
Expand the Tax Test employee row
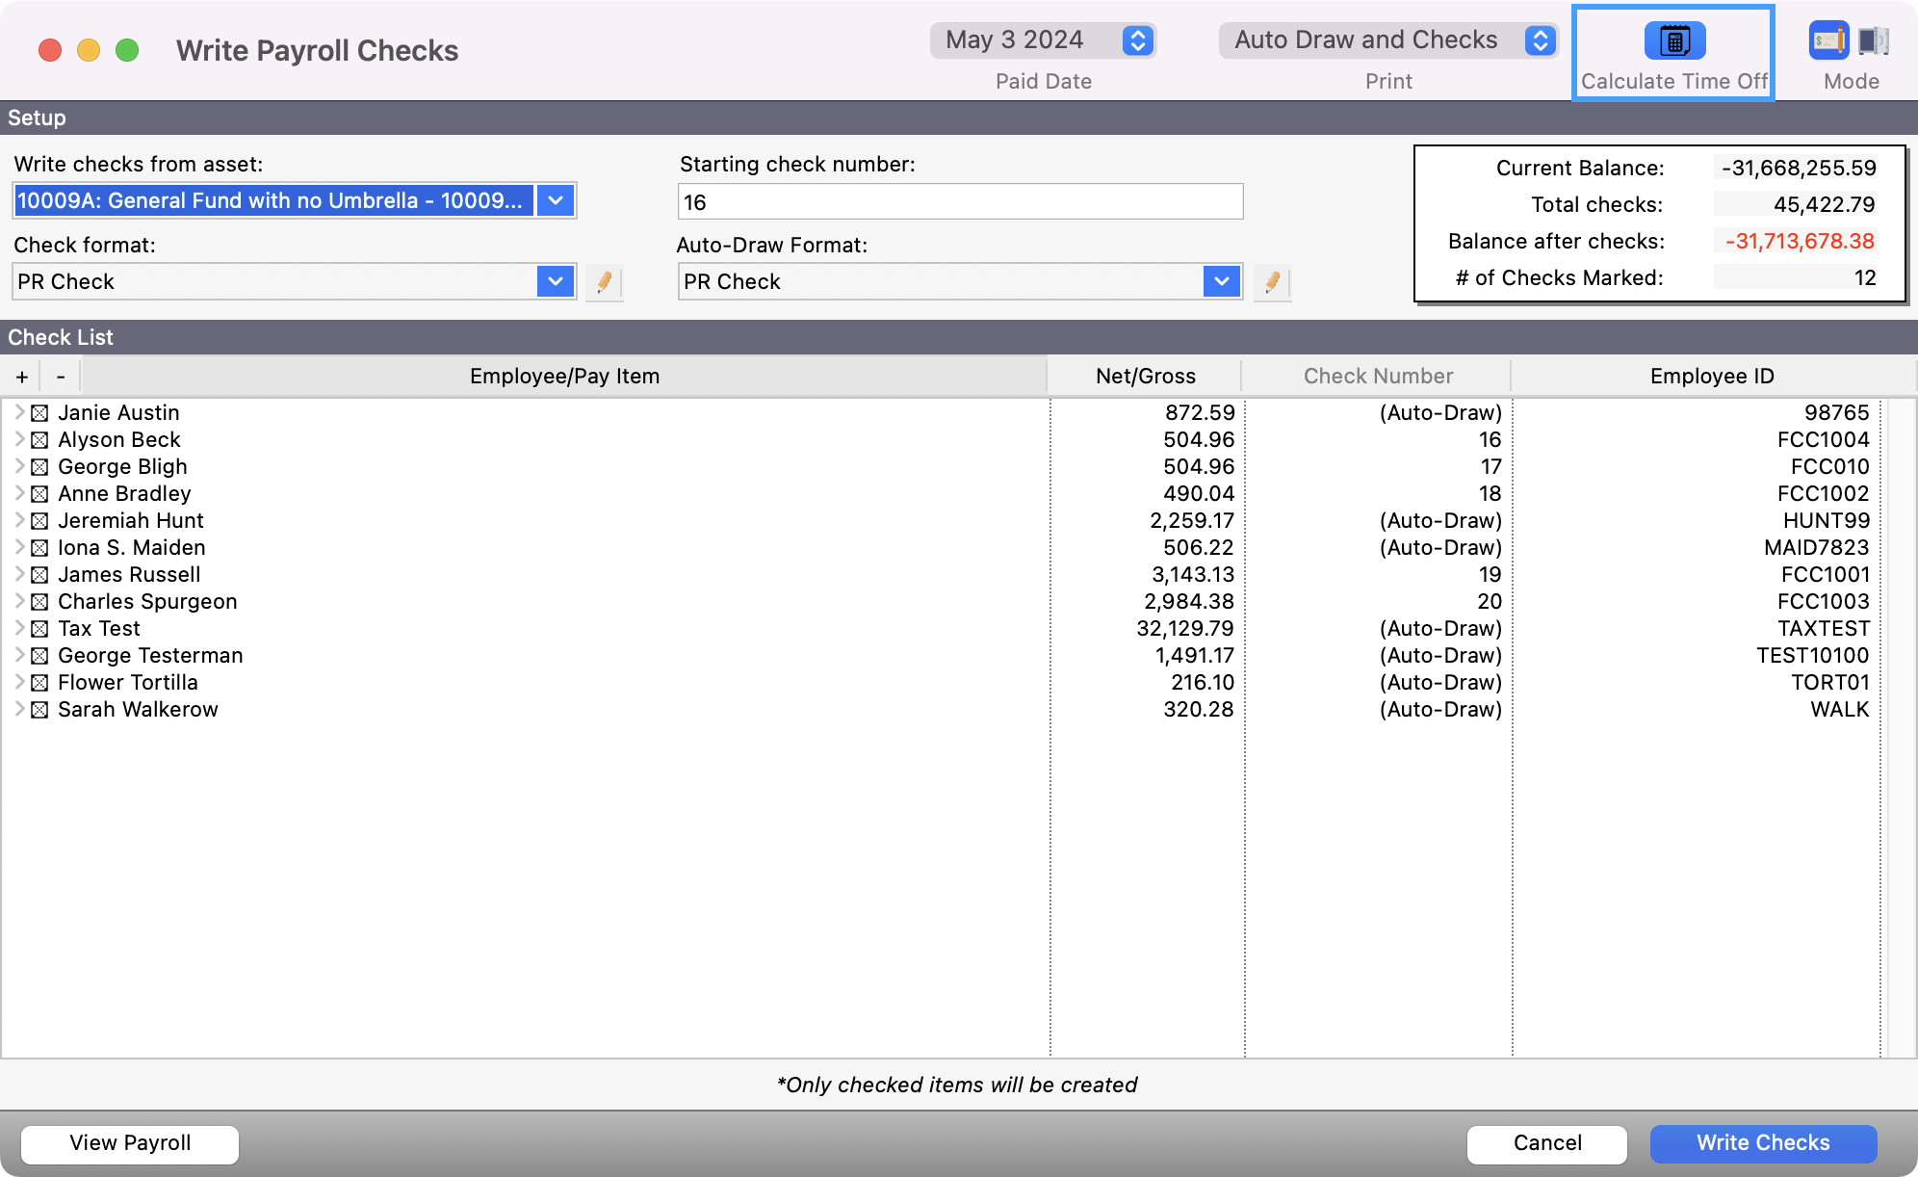(x=19, y=628)
